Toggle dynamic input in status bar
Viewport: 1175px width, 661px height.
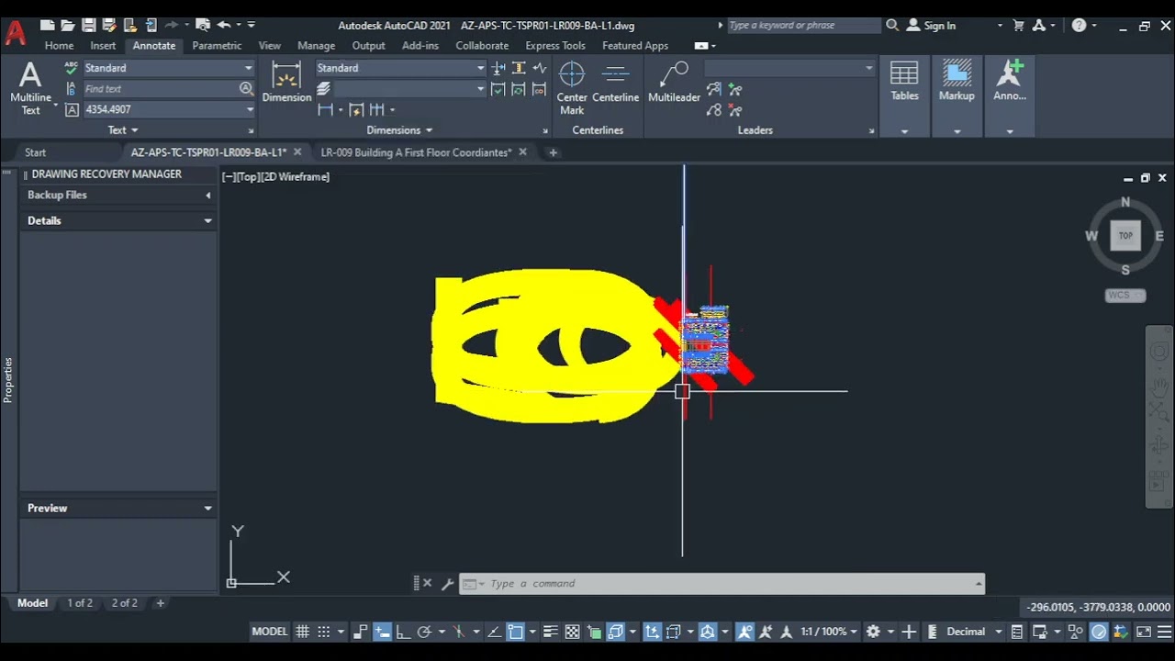pyautogui.click(x=382, y=632)
